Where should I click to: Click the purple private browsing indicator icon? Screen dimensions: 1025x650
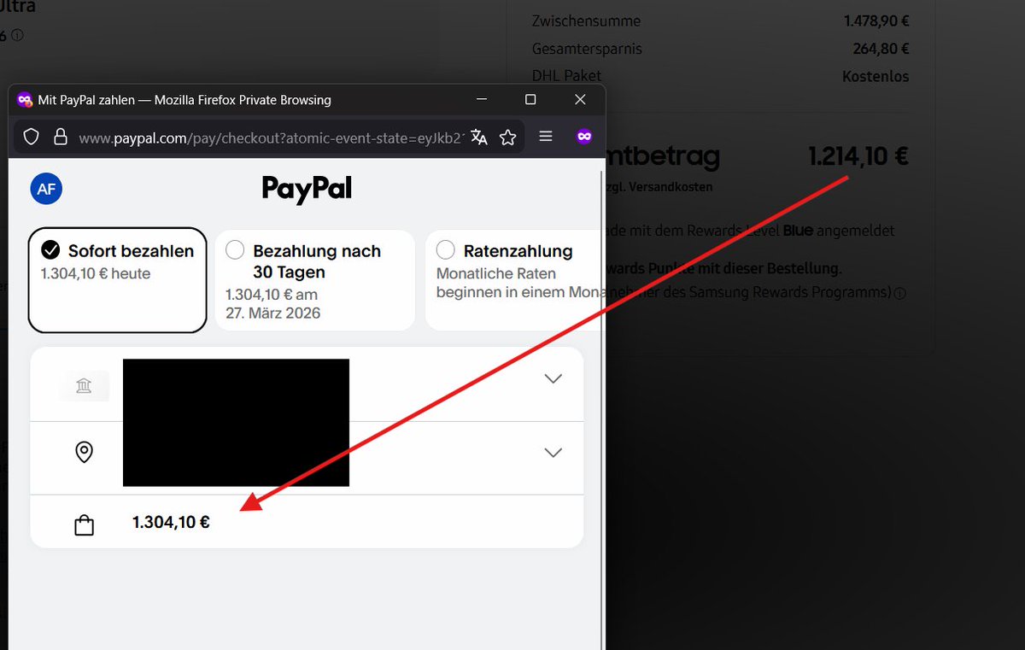click(584, 137)
